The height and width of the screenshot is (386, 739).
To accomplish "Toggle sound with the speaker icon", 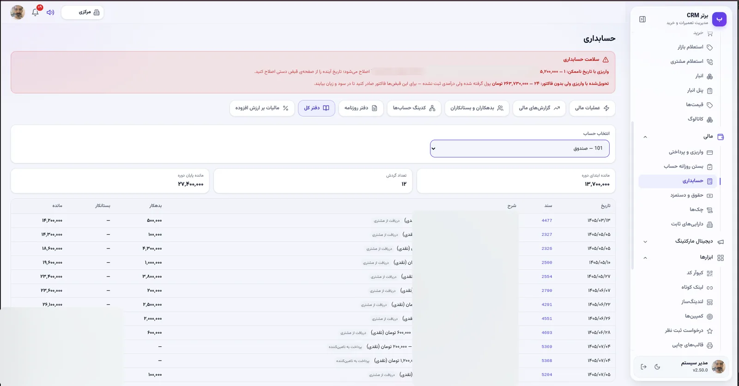I will click(x=50, y=12).
